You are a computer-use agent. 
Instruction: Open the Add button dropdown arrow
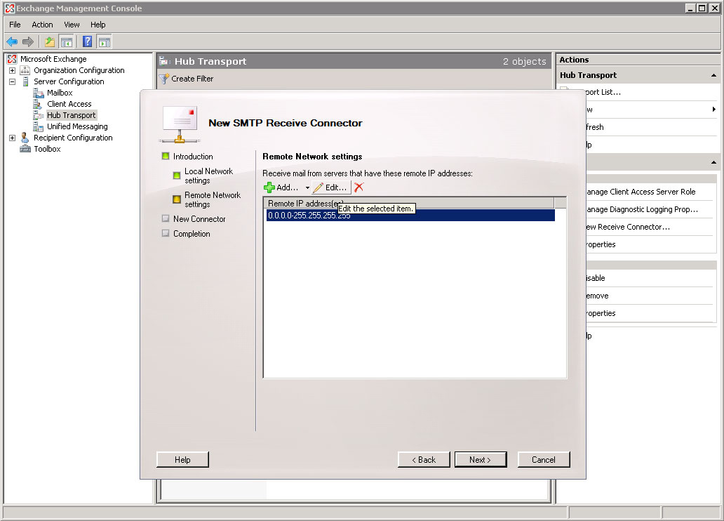pyautogui.click(x=307, y=187)
